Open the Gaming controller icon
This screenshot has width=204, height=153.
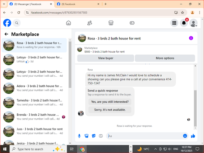click(x=132, y=23)
